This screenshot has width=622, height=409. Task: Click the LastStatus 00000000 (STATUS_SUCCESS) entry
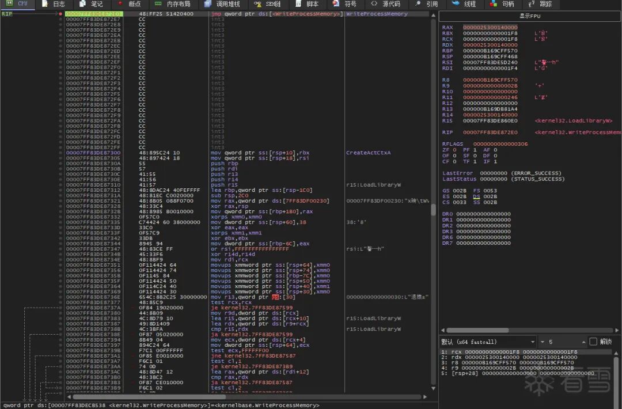[x=503, y=179]
